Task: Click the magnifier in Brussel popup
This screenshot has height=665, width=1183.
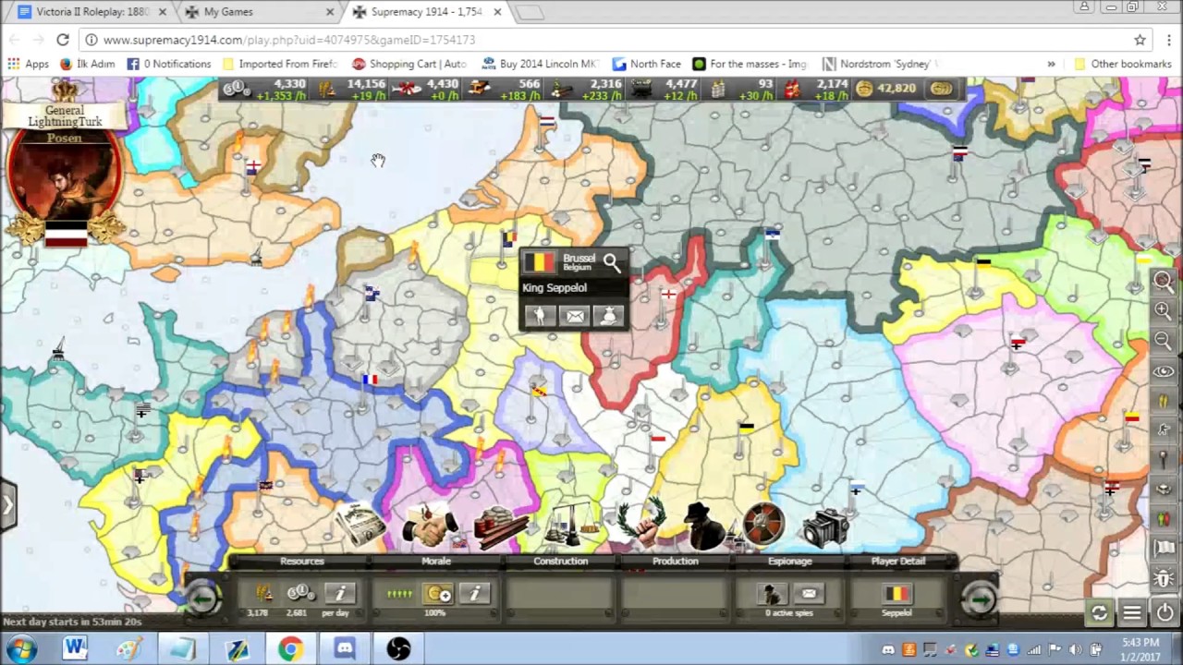Action: (612, 263)
